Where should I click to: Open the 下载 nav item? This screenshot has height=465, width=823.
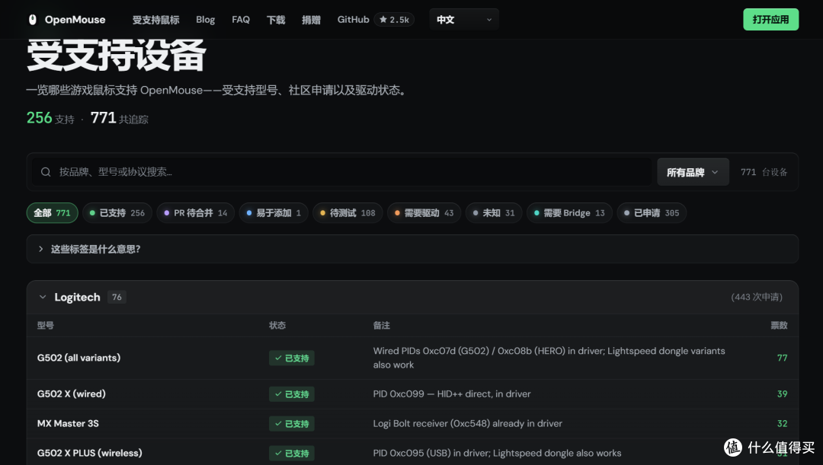[276, 19]
